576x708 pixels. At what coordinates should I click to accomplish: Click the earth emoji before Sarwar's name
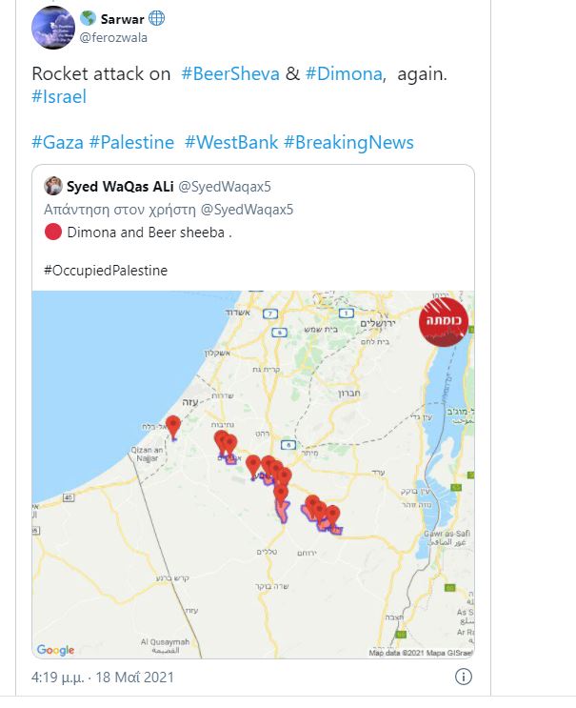click(88, 19)
